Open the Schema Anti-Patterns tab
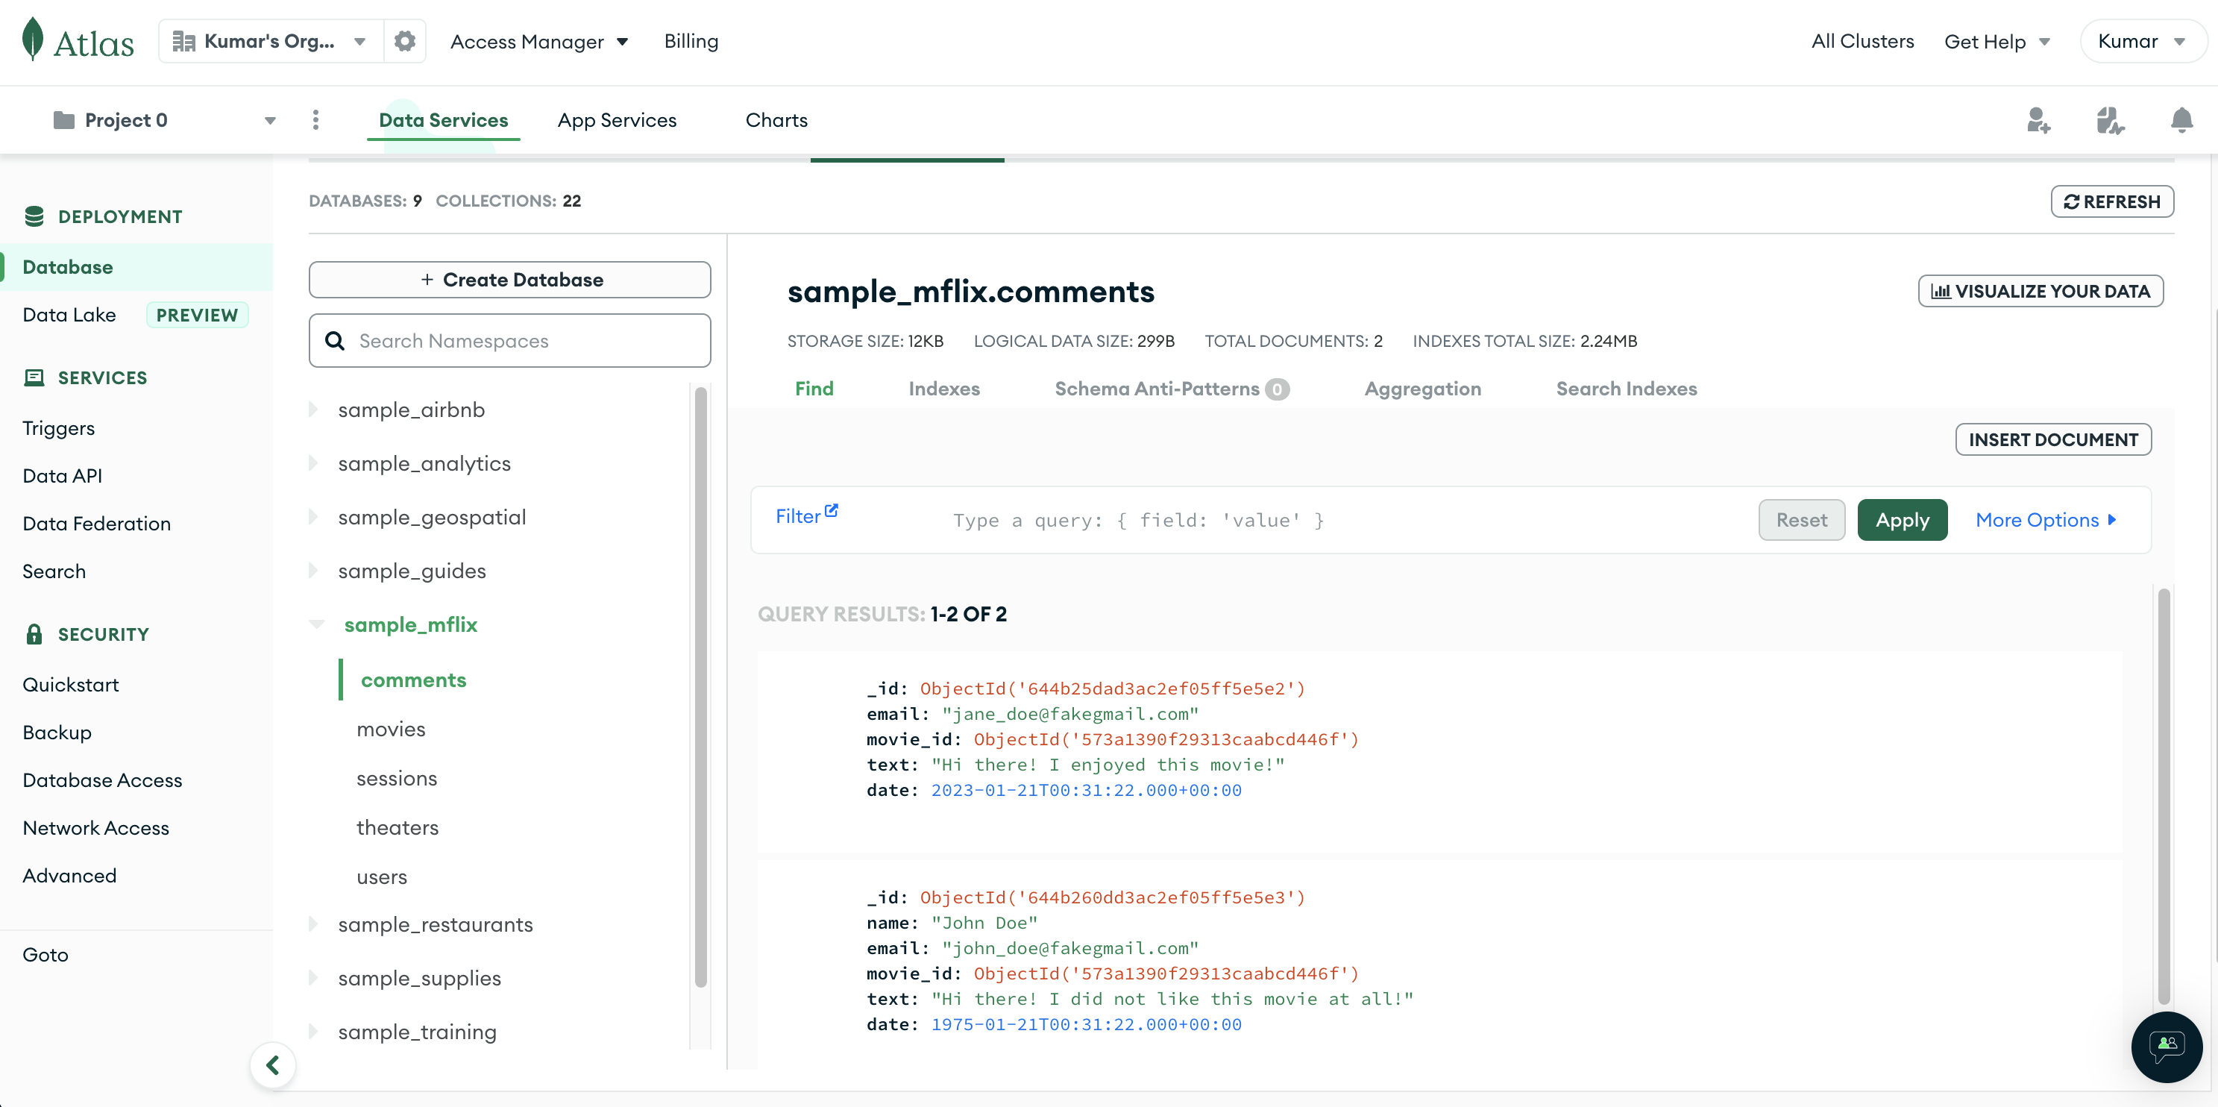 (x=1172, y=389)
